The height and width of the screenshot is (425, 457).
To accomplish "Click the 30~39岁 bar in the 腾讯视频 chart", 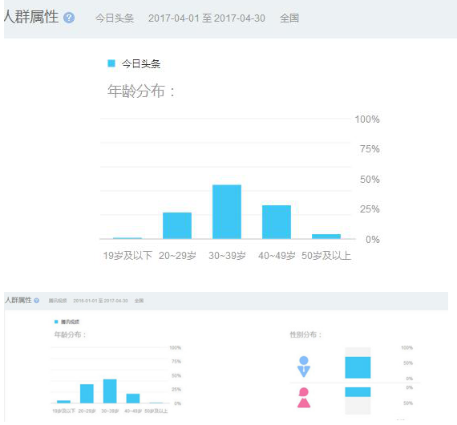I will click(x=110, y=391).
